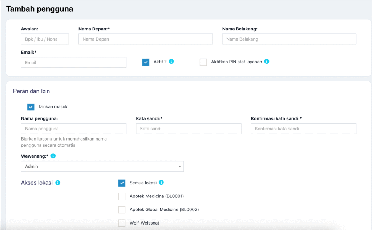372x230 pixels.
Task: Click info icon beside Aktifkan PIN staf layanan
Action: [267, 62]
